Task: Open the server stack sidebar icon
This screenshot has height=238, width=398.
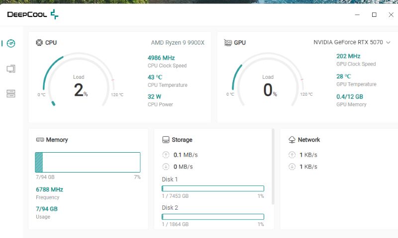Action: tap(11, 94)
